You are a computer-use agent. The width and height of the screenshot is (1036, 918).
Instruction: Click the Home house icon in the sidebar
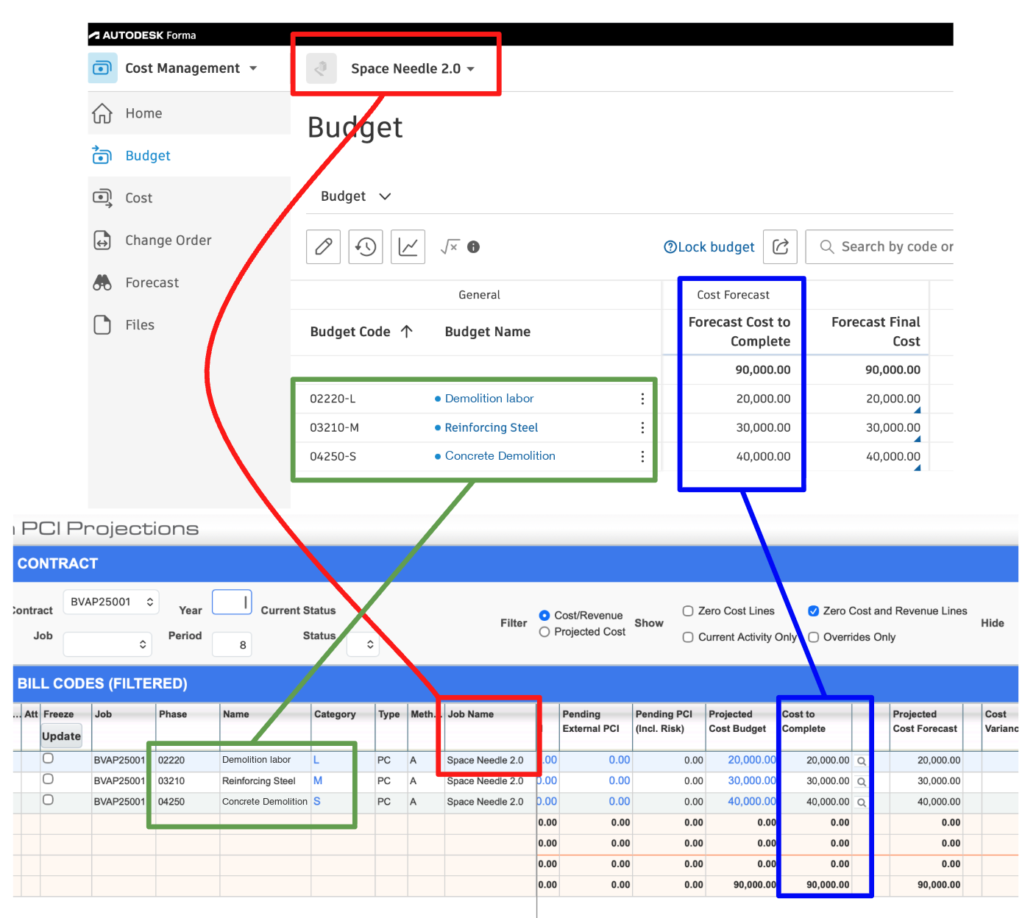tap(102, 113)
